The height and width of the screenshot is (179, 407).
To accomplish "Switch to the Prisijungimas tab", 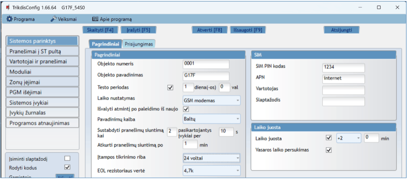I will pos(138,44).
